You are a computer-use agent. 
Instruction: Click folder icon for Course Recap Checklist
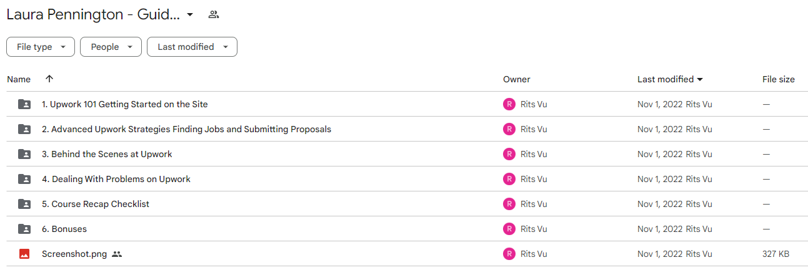(24, 204)
